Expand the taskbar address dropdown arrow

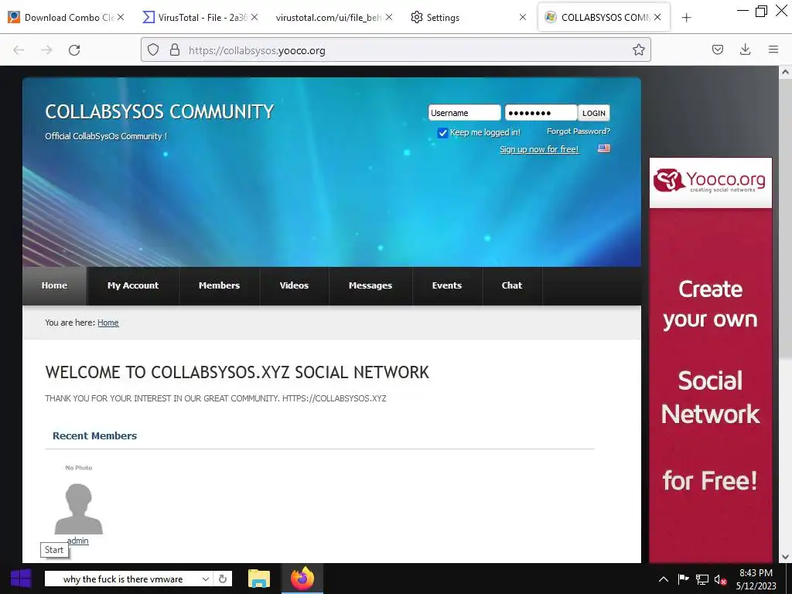pos(206,579)
